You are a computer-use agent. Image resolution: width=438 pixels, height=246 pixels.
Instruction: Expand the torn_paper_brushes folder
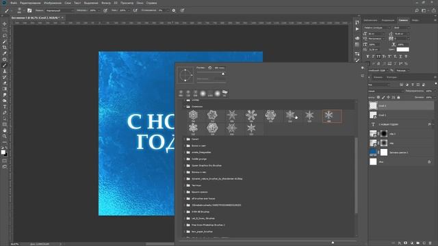coord(184,232)
